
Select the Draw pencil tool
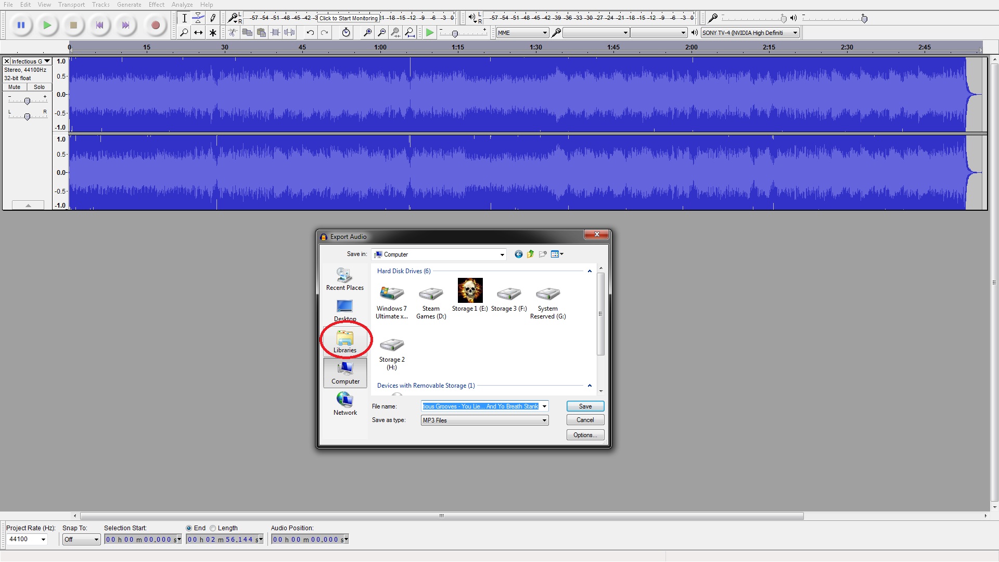[x=213, y=18]
